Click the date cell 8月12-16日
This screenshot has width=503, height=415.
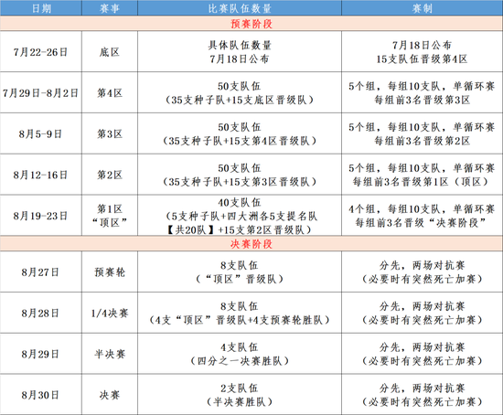(x=41, y=175)
